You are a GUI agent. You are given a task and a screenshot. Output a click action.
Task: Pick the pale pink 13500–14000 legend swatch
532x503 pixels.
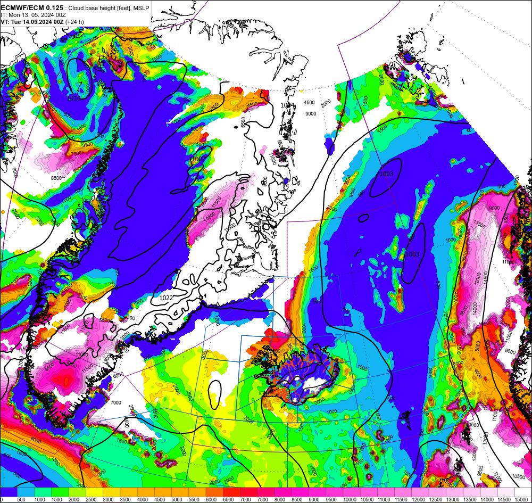pos(472,492)
